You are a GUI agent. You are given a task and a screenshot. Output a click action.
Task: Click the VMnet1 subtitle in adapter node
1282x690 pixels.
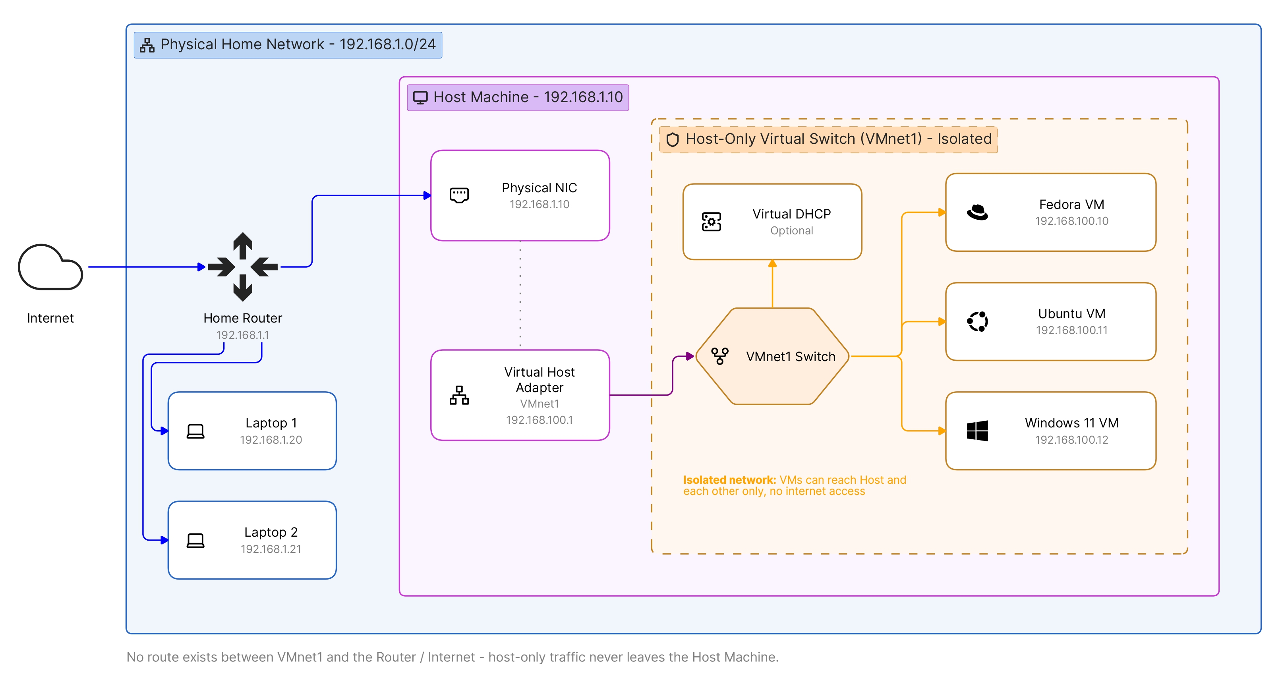click(539, 404)
